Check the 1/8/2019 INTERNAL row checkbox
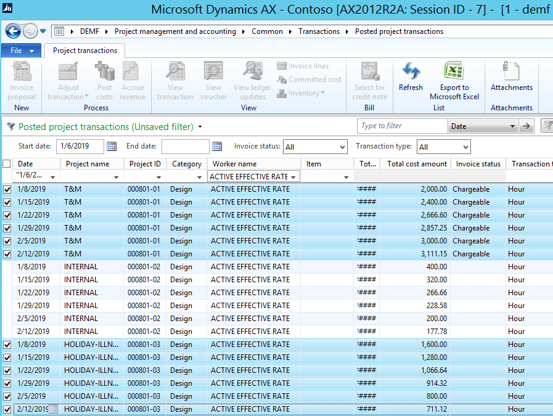553x416 pixels. click(7, 267)
